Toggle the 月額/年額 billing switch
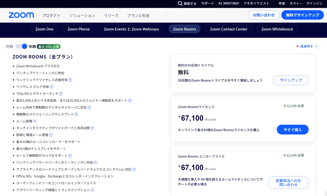 (x=21, y=46)
